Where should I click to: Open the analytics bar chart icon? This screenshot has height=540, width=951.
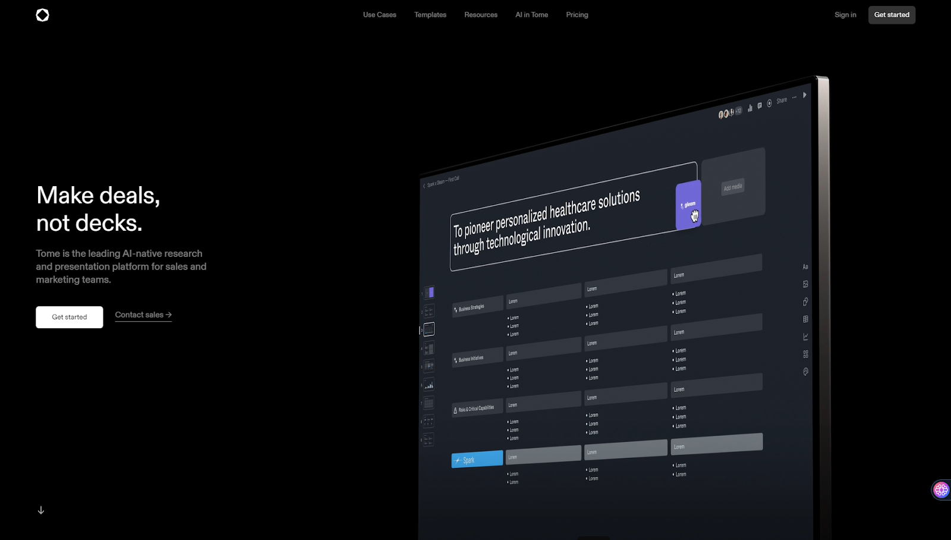point(750,108)
